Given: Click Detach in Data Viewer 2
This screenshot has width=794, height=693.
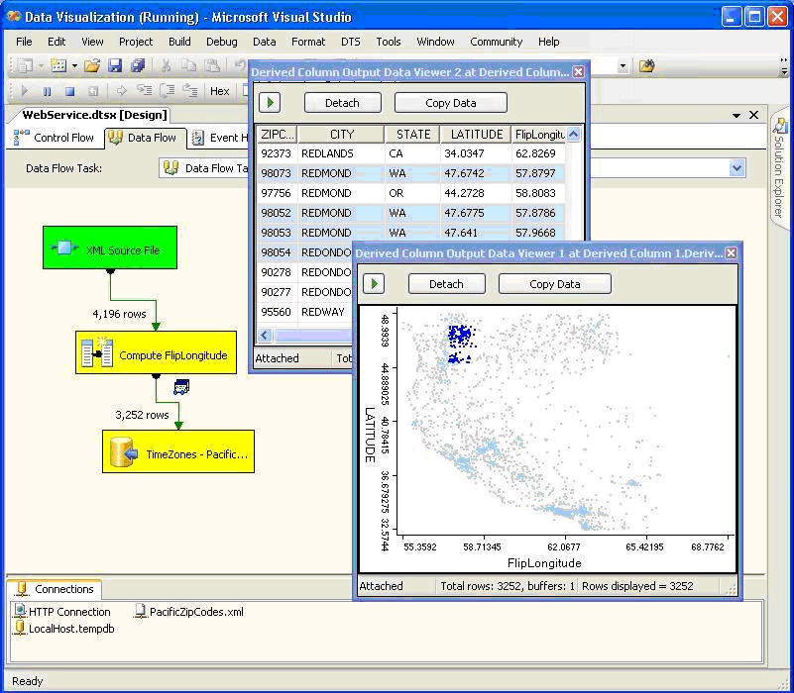Looking at the screenshot, I should tap(342, 103).
